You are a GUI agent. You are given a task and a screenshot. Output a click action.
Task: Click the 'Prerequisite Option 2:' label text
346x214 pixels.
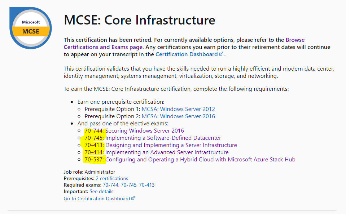pyautogui.click(x=113, y=116)
